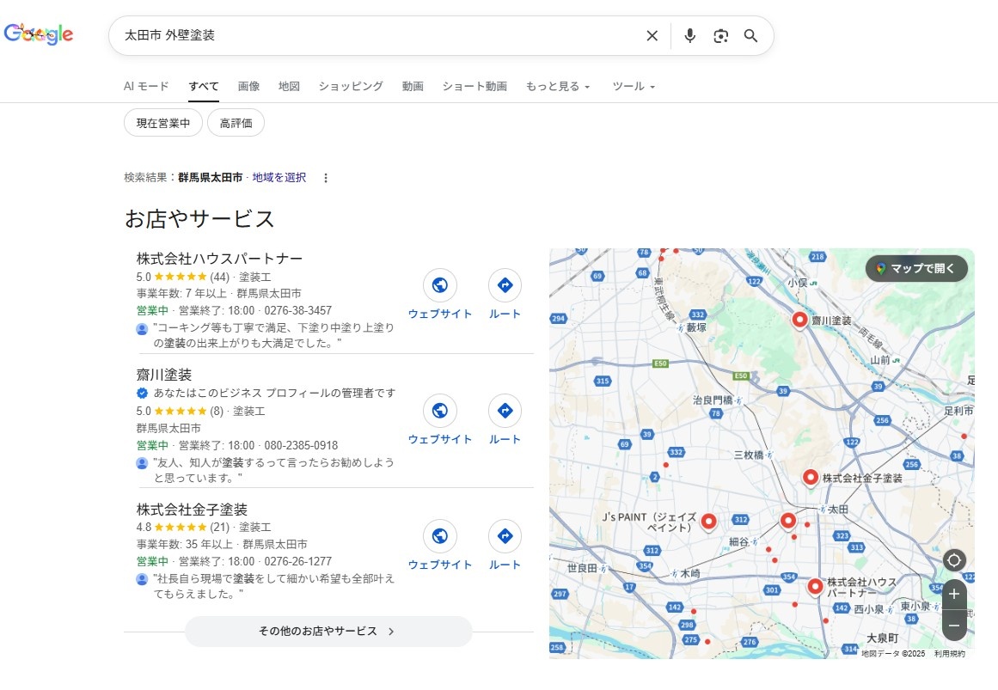Switch to the ショッピング tab
998x690 pixels.
[x=351, y=87]
